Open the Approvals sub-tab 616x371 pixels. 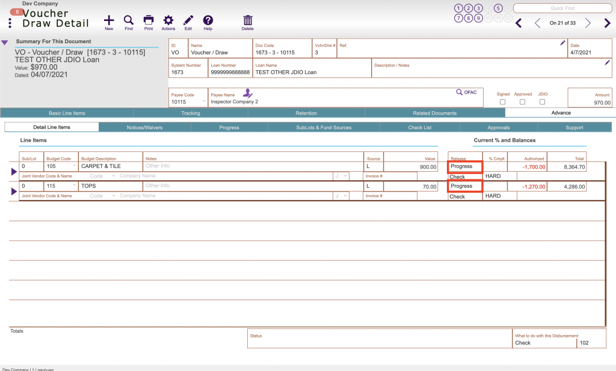click(499, 127)
